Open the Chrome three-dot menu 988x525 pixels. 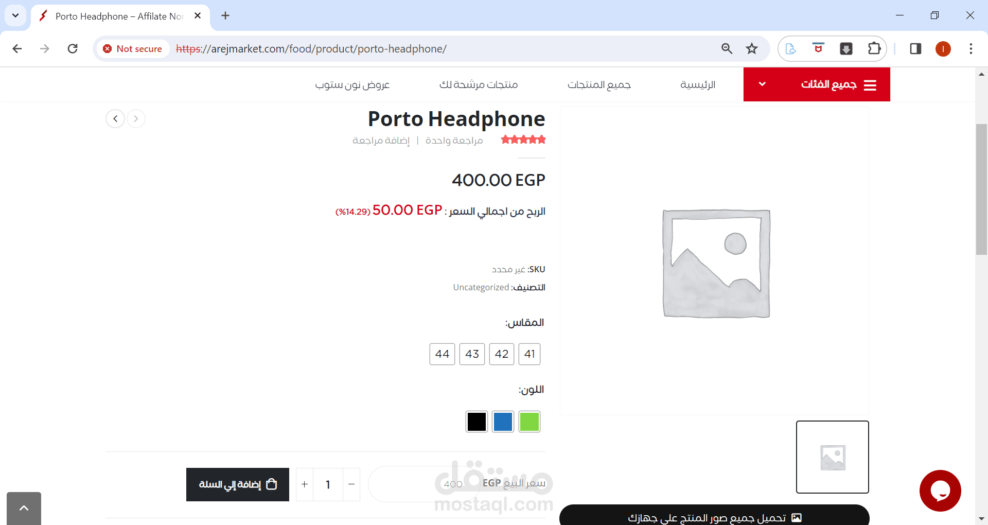click(x=971, y=49)
